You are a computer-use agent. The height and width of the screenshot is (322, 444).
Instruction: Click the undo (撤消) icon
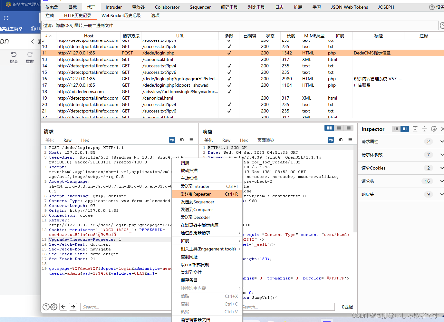(x=14, y=54)
